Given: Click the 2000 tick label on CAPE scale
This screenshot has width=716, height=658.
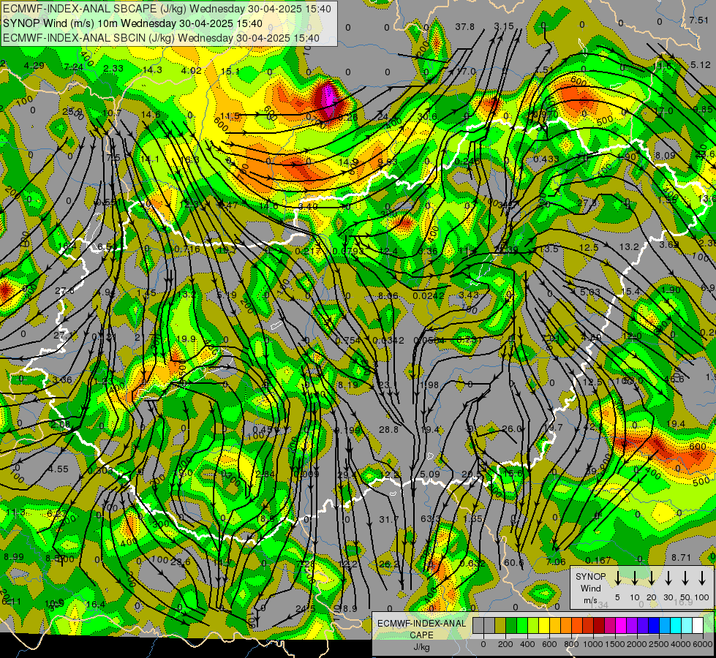Looking at the screenshot, I should [637, 644].
